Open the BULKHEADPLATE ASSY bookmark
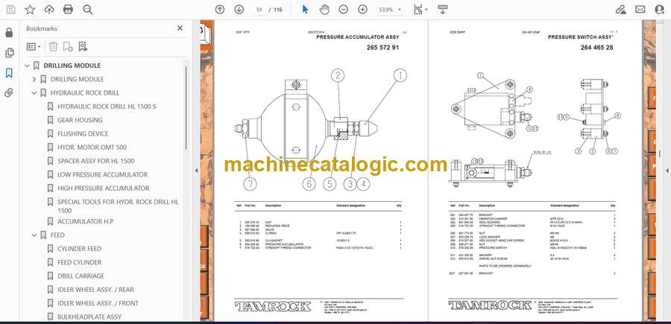The width and height of the screenshot is (671, 324). [89, 317]
